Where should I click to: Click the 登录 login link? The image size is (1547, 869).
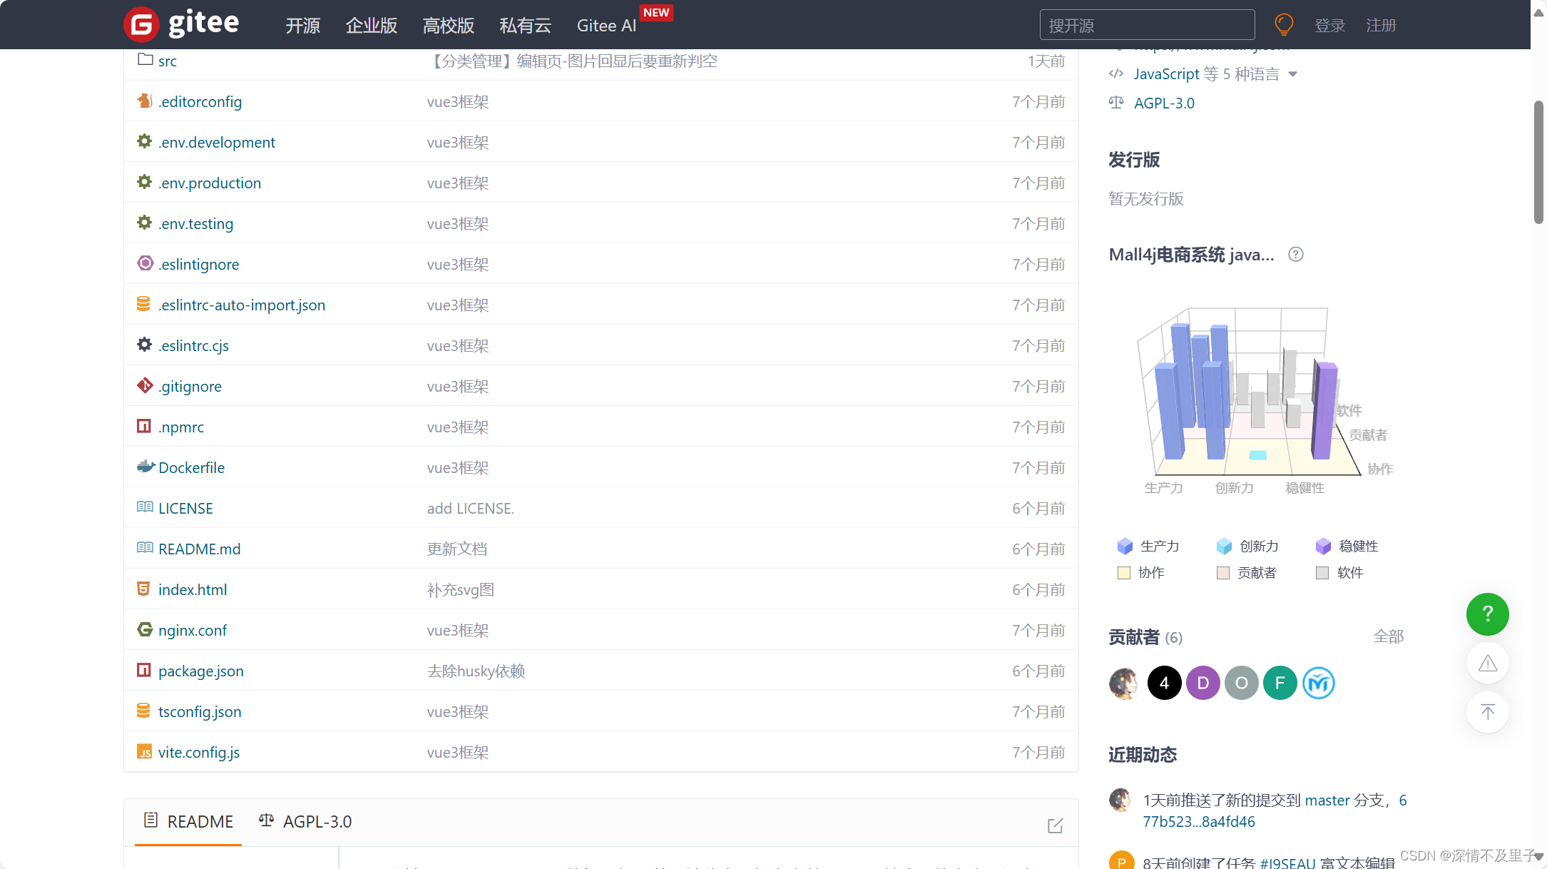(1329, 26)
